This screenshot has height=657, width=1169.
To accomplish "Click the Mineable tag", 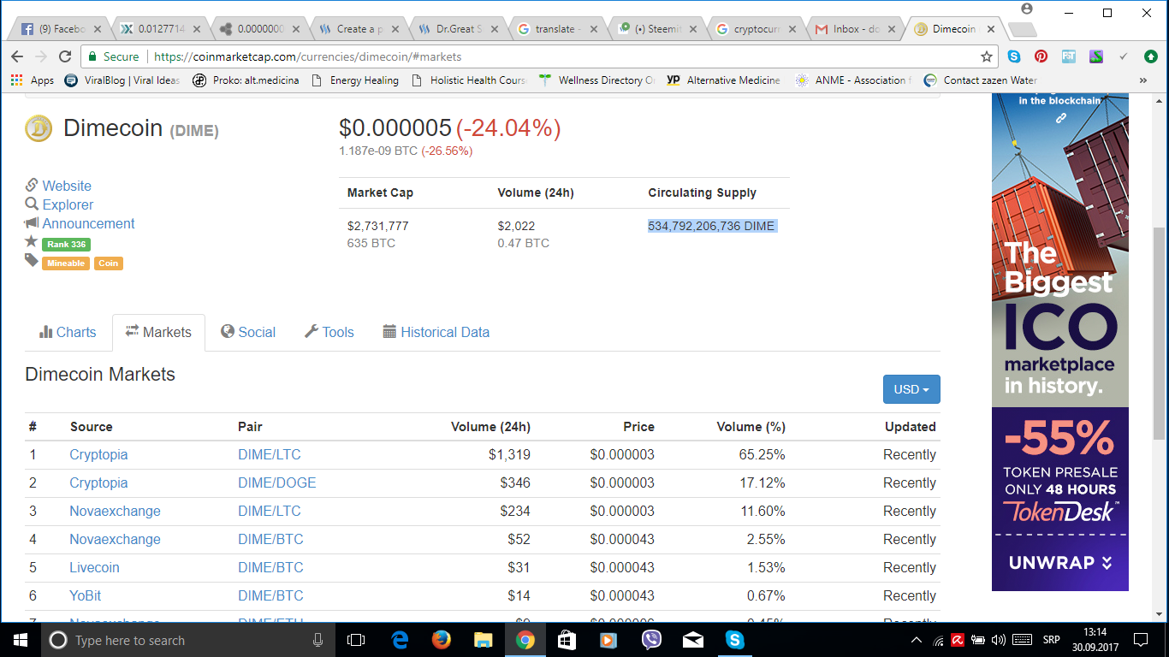I will coord(66,263).
